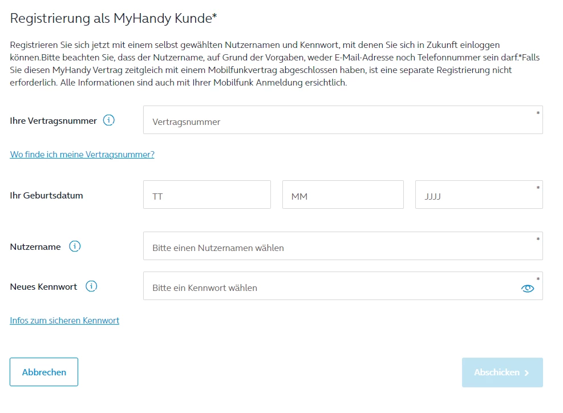Open the info tooltip next to Nutzername
This screenshot has height=413, width=563.
coord(75,246)
